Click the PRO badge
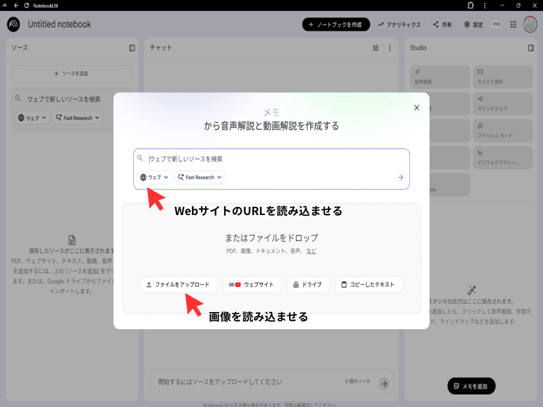This screenshot has height=407, width=543. click(x=497, y=24)
